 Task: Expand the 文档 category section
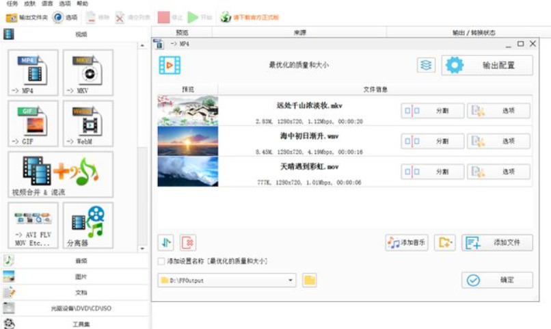click(75, 292)
